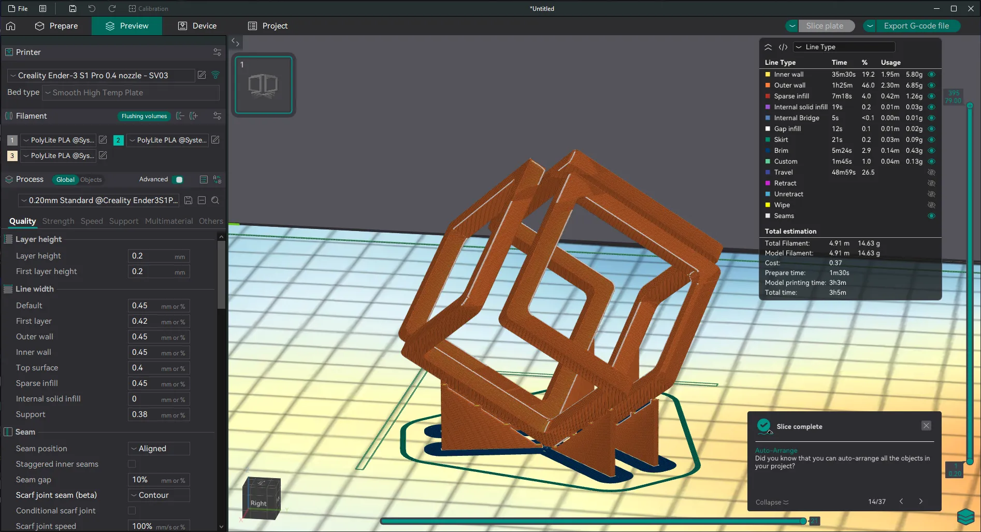Open filament settings icon beside Flushing volumes
This screenshot has height=532, width=981.
pyautogui.click(x=217, y=116)
